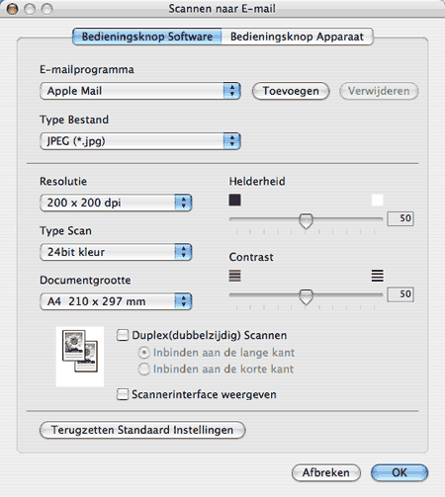
Task: Click the white brightness icon under Helderheid
Action: point(377,200)
